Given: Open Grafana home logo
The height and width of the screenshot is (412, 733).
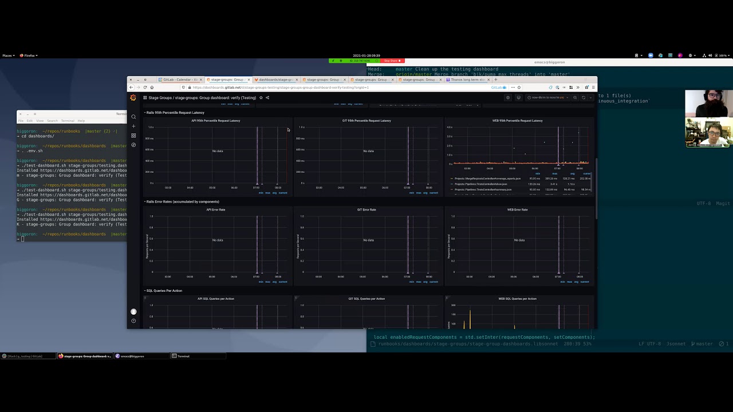Looking at the screenshot, I should click(x=133, y=98).
